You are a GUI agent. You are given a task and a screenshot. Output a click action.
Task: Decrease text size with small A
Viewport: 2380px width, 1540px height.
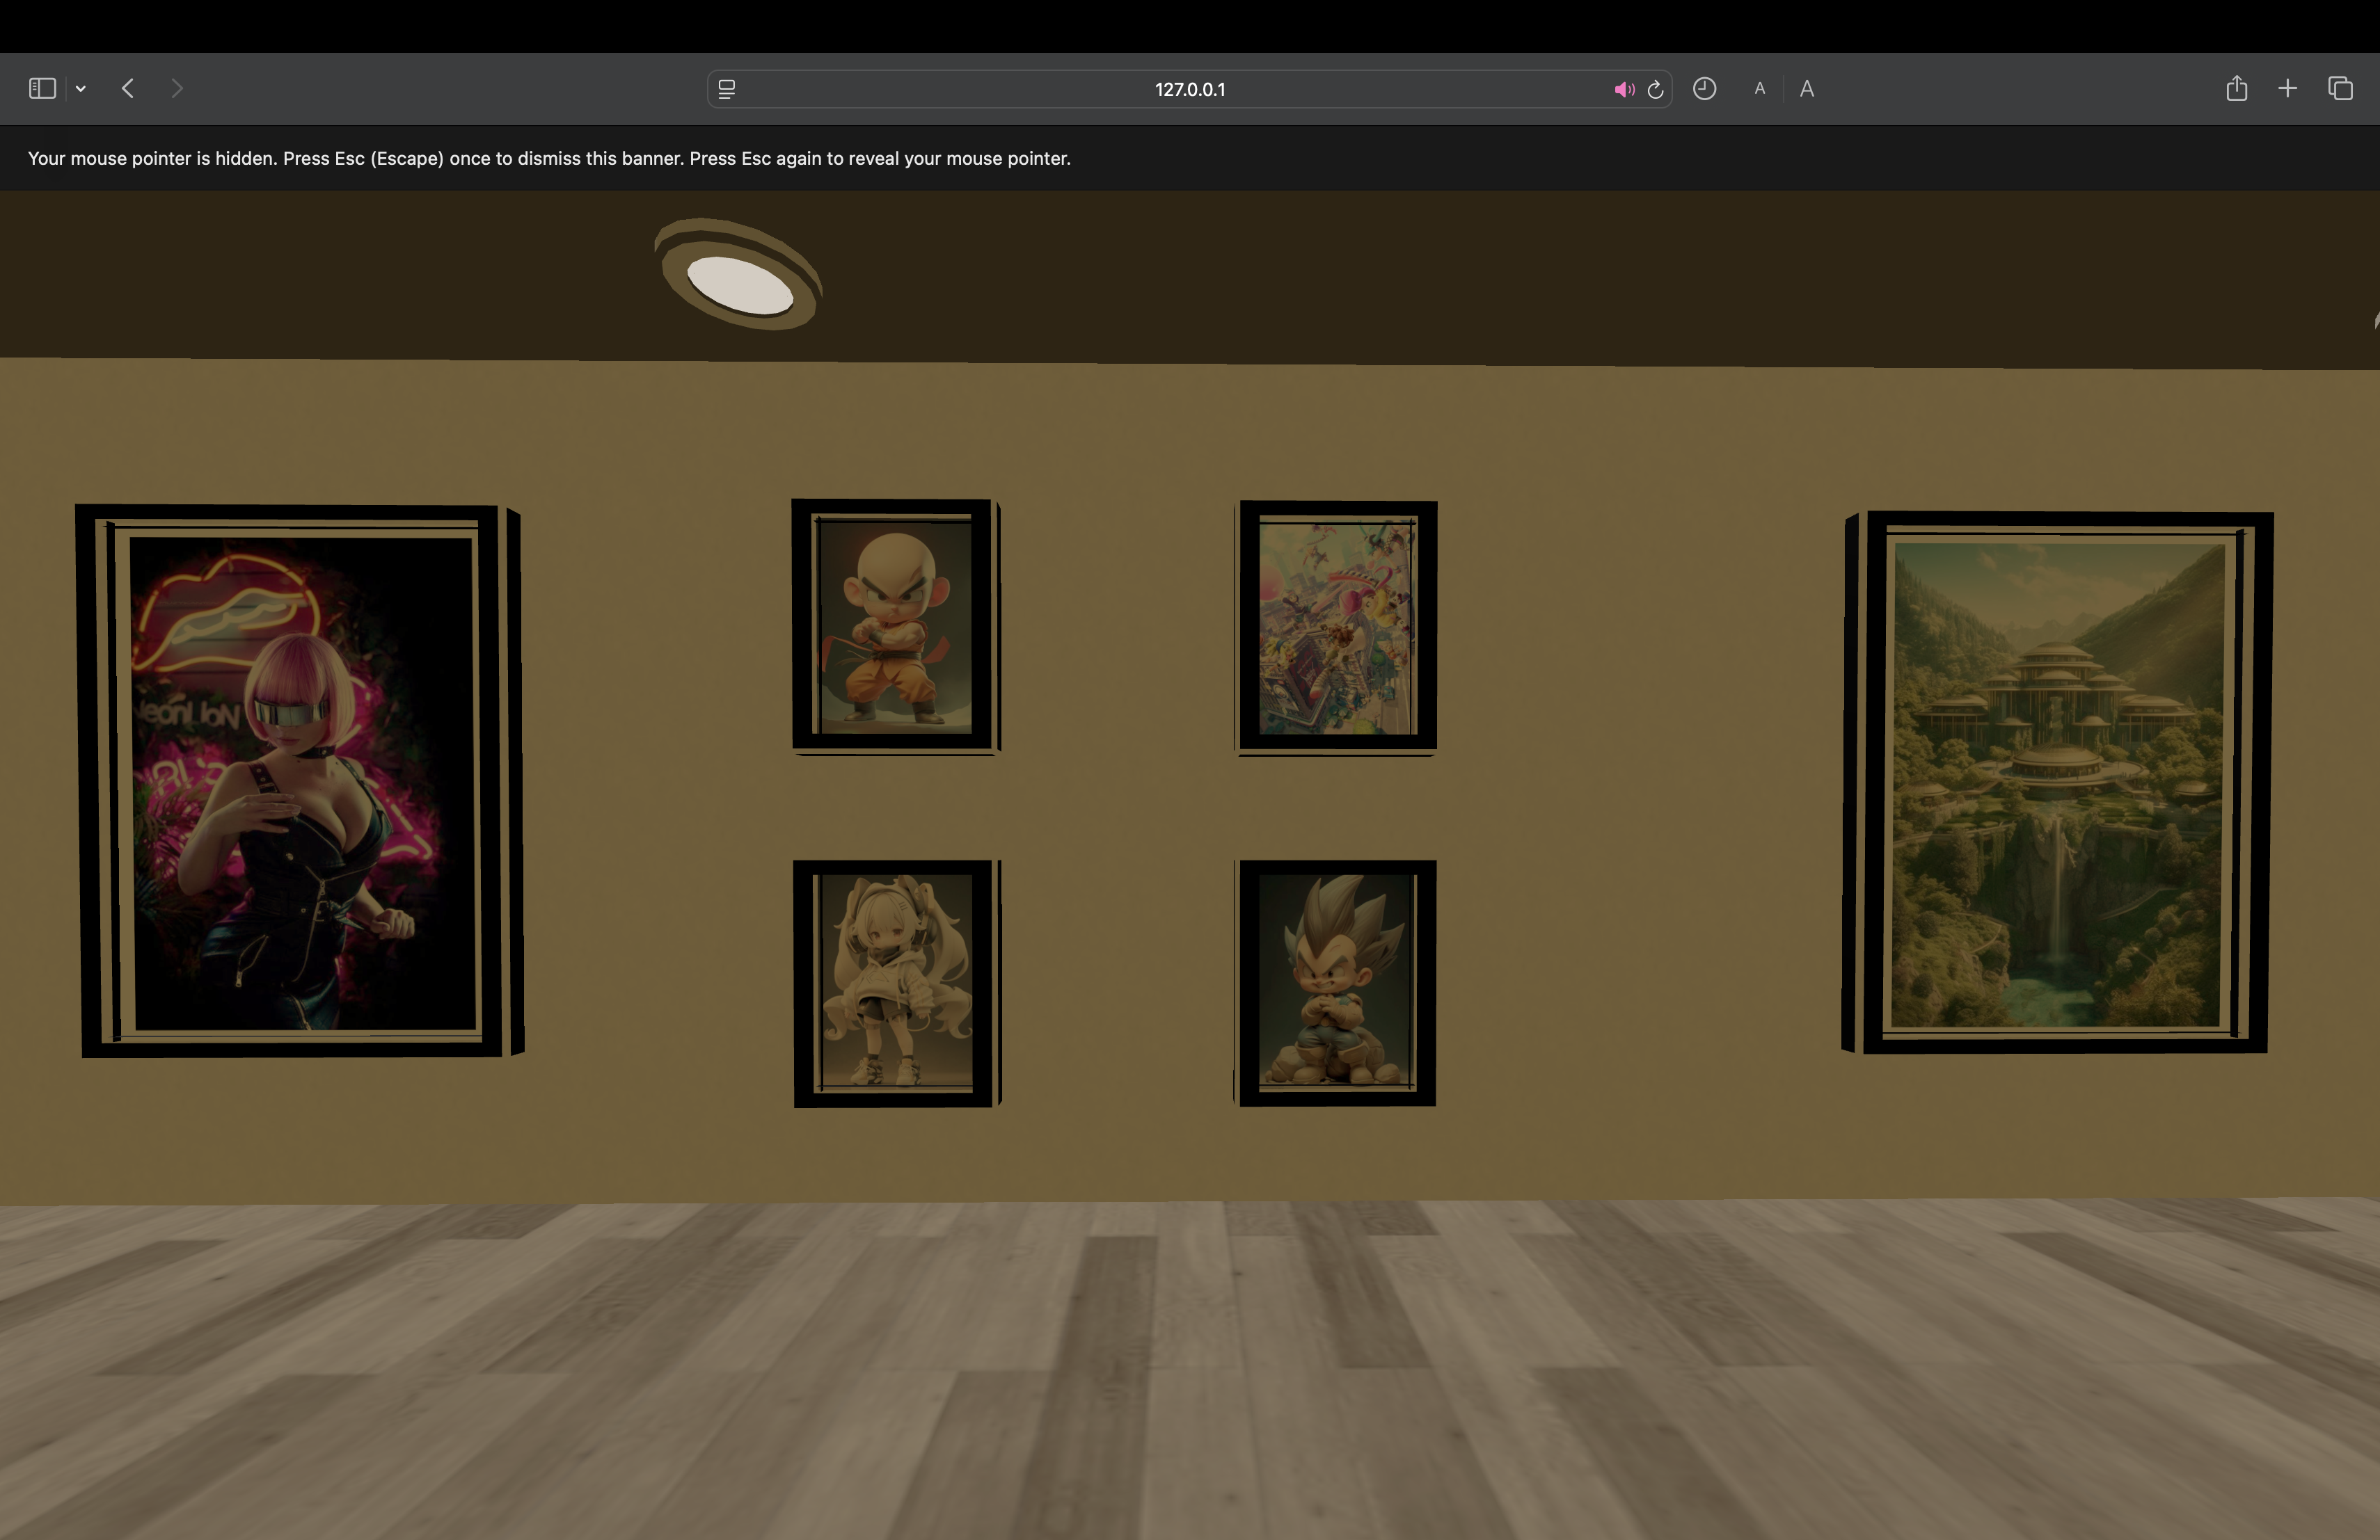[1759, 89]
